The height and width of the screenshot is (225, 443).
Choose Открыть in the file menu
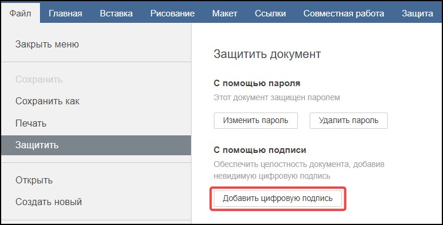click(x=96, y=180)
